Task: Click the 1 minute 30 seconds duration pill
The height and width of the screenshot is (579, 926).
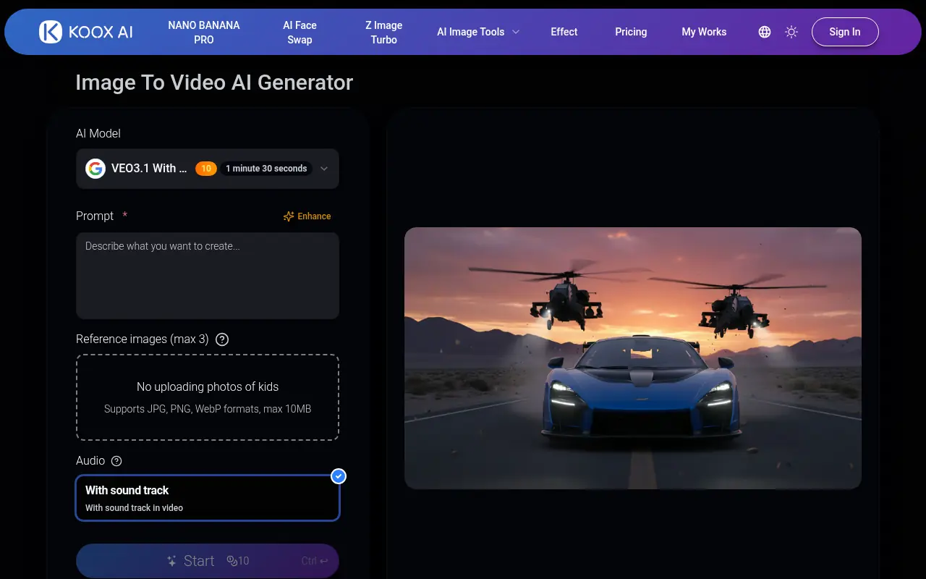Action: point(266,168)
